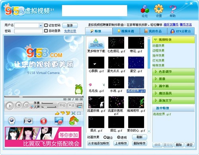The width and height of the screenshot is (199, 155).
Task: Expand the 画中画 section
Action: tap(173, 86)
